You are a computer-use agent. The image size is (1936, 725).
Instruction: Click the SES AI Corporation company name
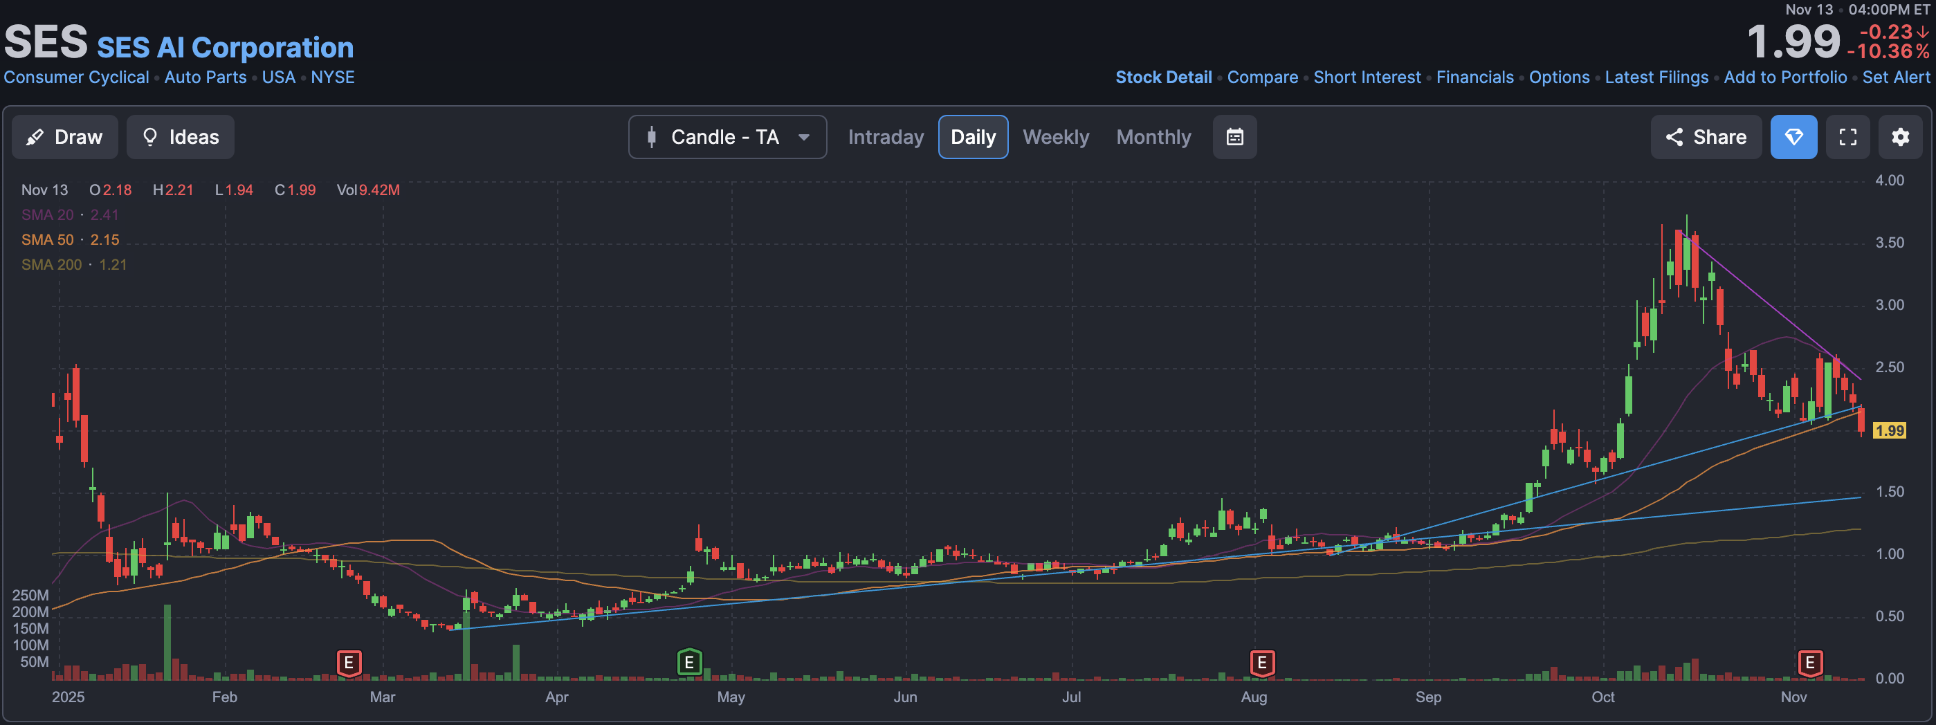(225, 47)
